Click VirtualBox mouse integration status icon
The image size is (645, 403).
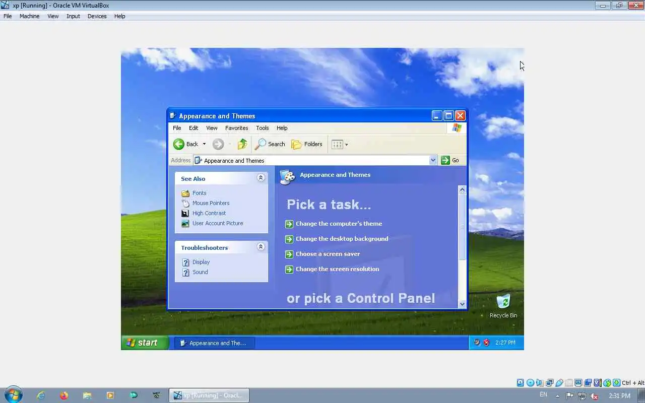[607, 383]
